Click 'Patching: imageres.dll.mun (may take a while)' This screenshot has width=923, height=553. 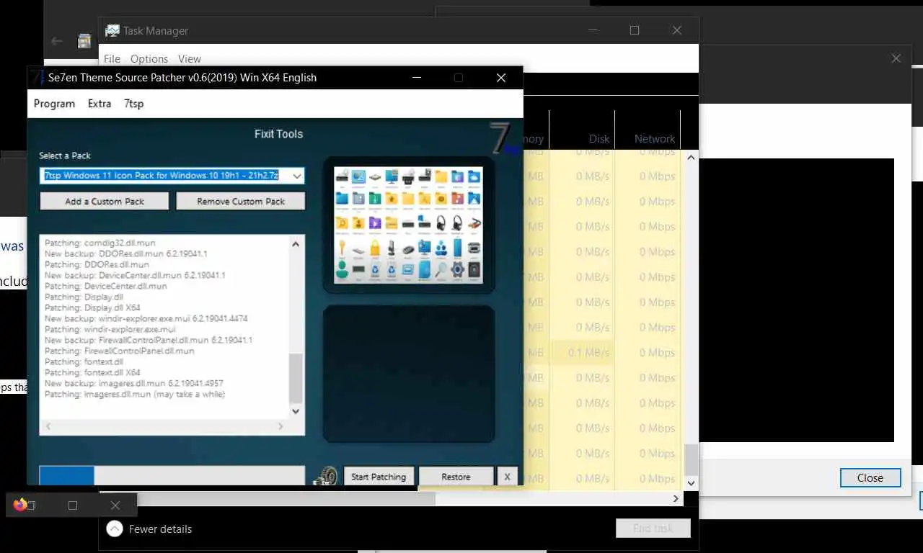135,394
